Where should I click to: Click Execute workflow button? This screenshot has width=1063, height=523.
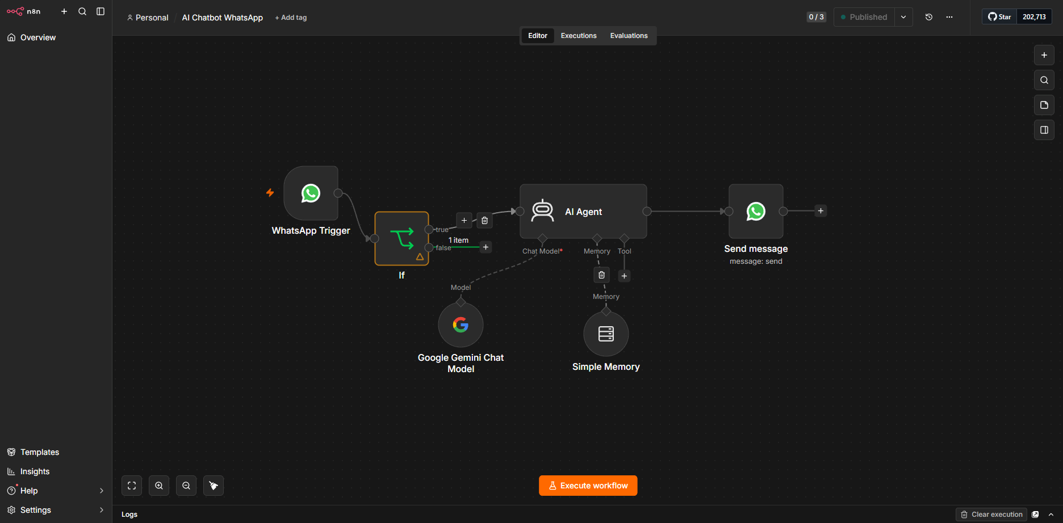click(588, 486)
